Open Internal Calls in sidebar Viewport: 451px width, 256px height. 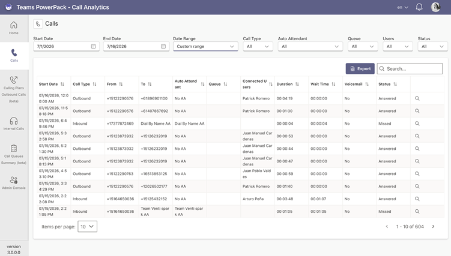click(x=14, y=124)
